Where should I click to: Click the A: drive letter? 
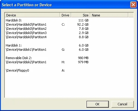pyautogui.click(x=63, y=70)
